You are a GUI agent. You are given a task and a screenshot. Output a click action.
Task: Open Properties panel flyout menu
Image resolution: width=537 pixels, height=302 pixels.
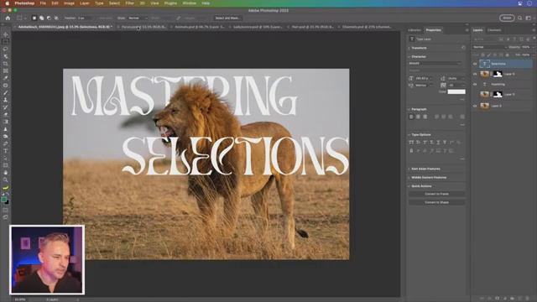coord(467,30)
